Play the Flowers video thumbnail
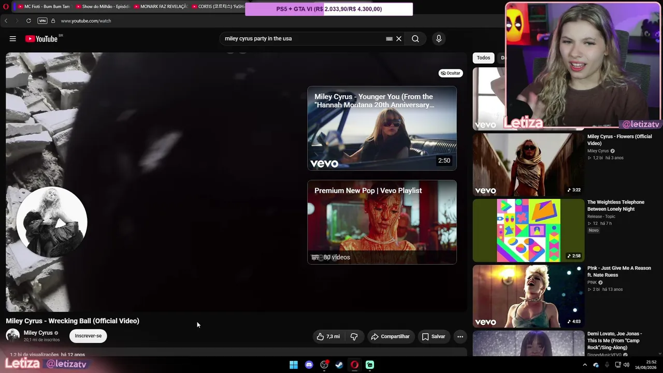Image resolution: width=663 pixels, height=373 pixels. point(528,165)
